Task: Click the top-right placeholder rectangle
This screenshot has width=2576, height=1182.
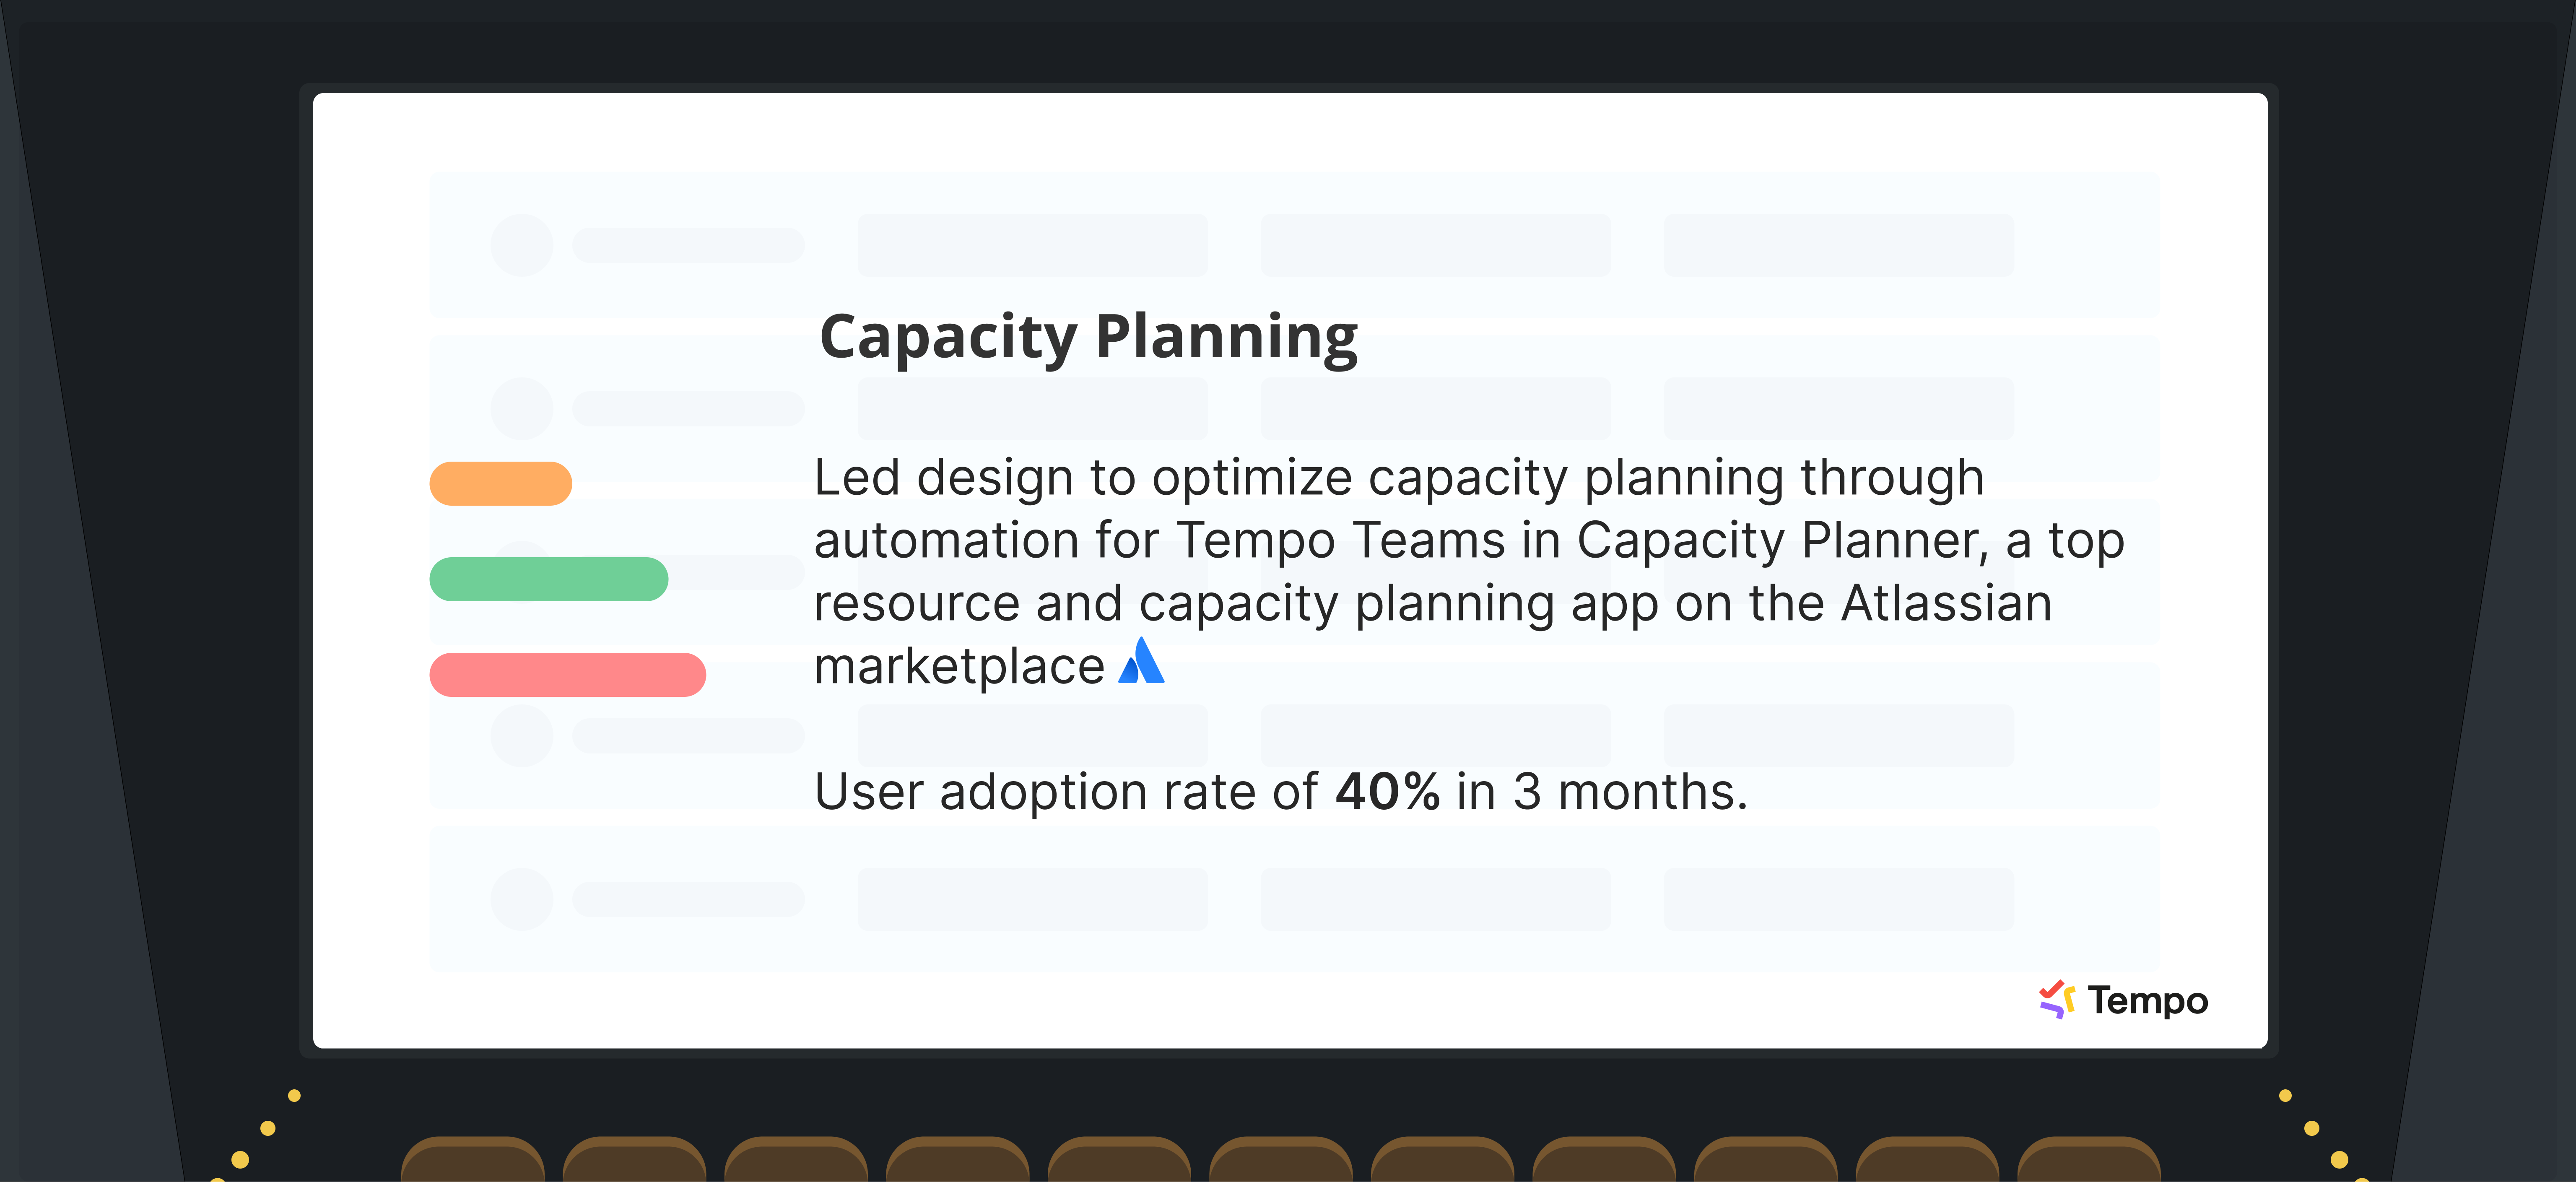Action: coord(1838,245)
